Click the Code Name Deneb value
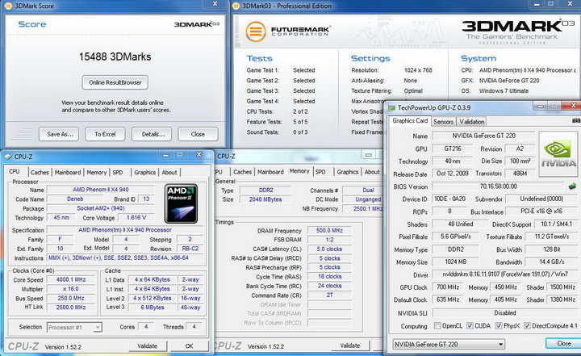581x356 pixels. click(x=75, y=199)
